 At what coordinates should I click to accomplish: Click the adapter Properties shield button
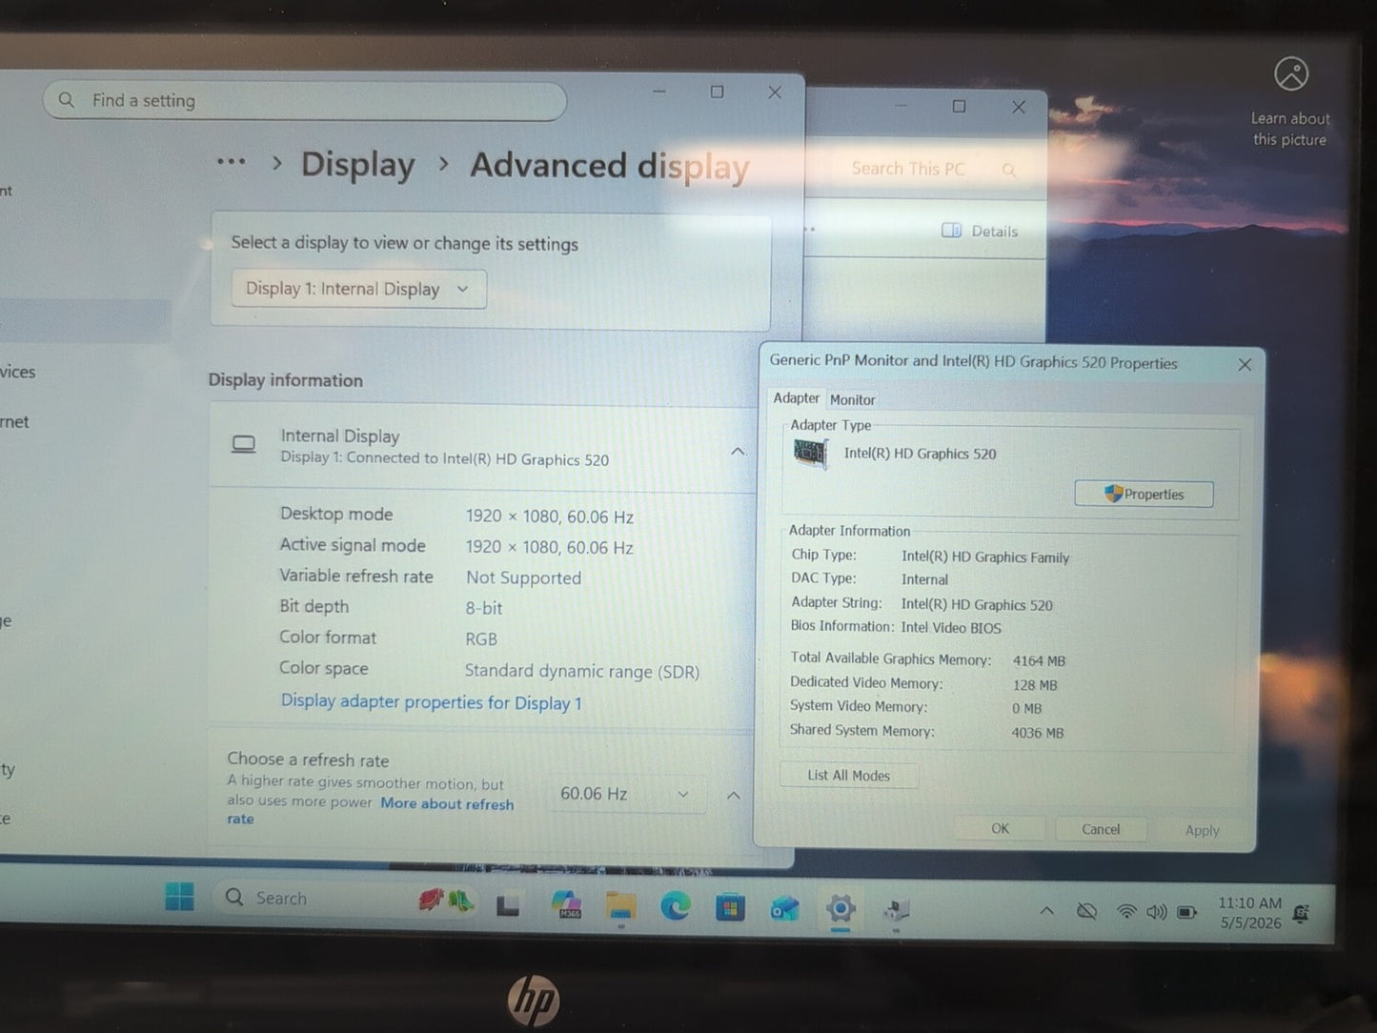[1144, 494]
